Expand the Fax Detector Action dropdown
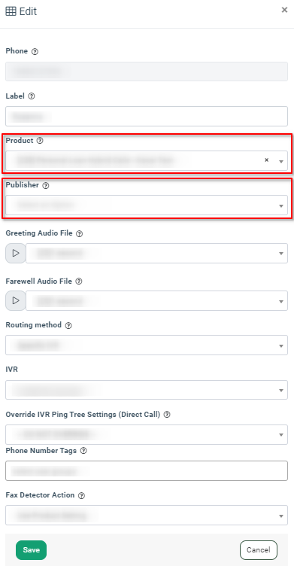 click(147, 515)
